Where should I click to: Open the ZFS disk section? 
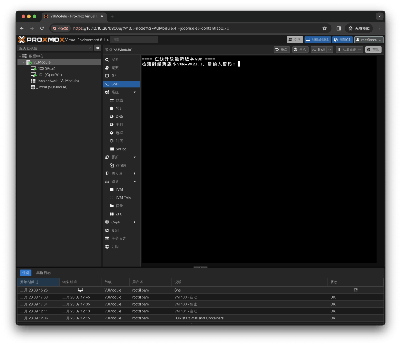click(x=119, y=214)
